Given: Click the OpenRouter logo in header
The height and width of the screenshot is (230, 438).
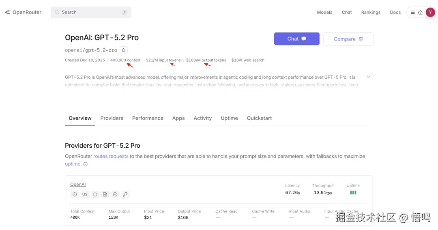Looking at the screenshot, I should 23,12.
